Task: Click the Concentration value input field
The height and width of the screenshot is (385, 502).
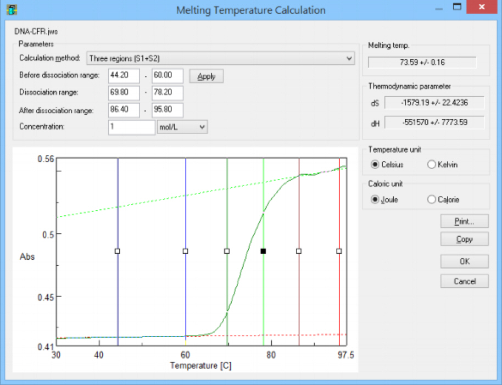Action: pos(132,127)
